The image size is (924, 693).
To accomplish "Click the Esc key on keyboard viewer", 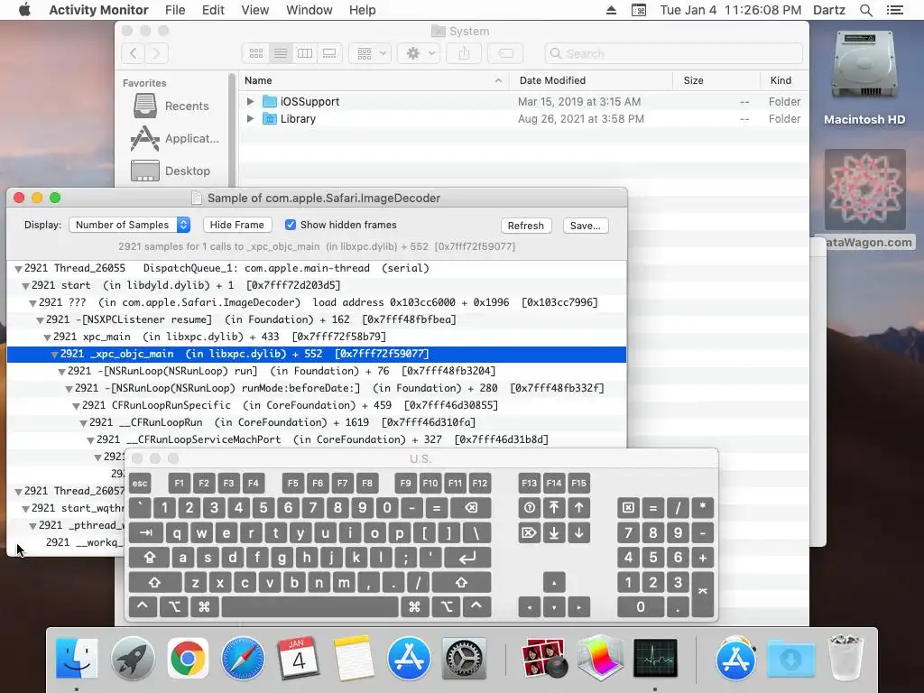I will coord(140,484).
